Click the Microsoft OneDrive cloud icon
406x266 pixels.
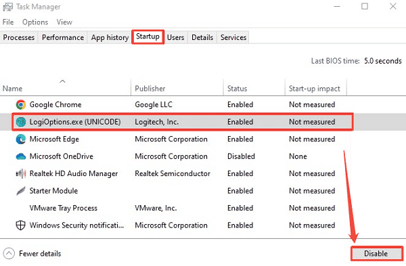coord(21,156)
